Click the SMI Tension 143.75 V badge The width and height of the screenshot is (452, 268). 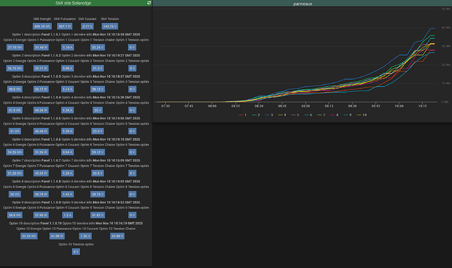(109, 26)
